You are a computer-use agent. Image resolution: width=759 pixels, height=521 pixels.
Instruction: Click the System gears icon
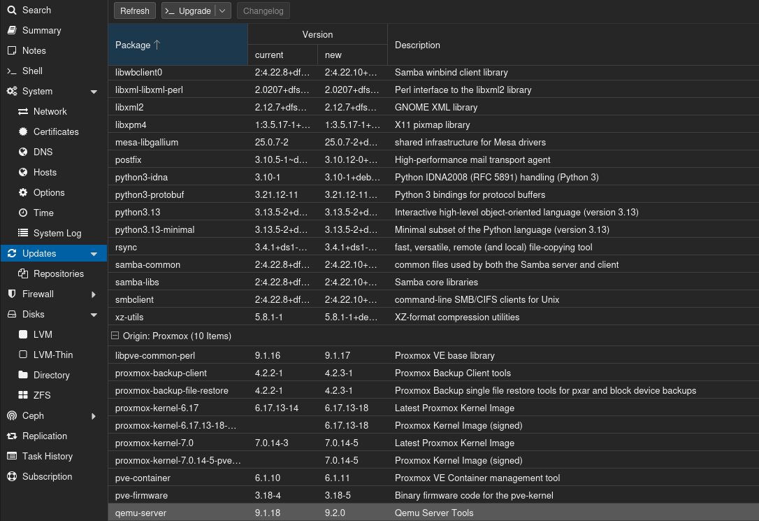click(12, 92)
